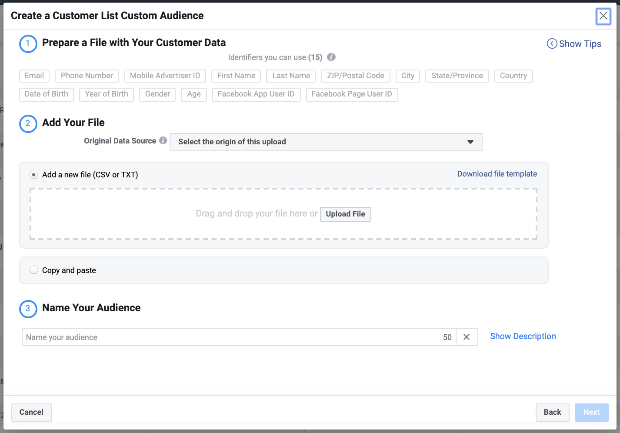Image resolution: width=620 pixels, height=433 pixels.
Task: Click the info icon beside Identifiers you can use
Action: [331, 57]
